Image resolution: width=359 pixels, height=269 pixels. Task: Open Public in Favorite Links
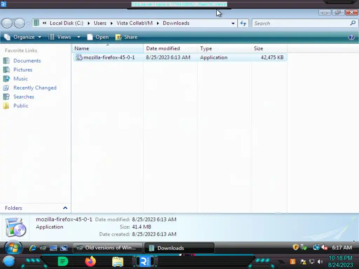click(21, 106)
